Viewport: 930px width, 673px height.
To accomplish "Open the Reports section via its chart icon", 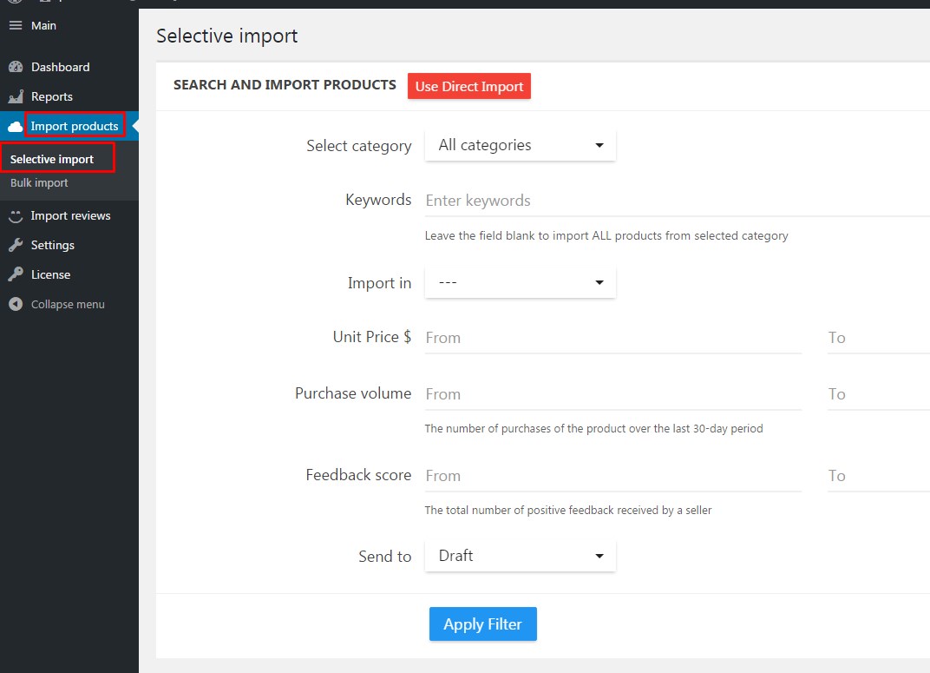I will 17,96.
